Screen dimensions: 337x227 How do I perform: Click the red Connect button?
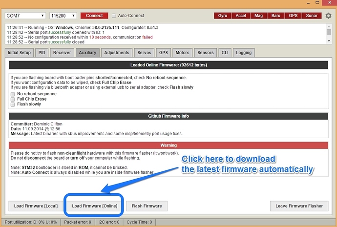pyautogui.click(x=94, y=16)
